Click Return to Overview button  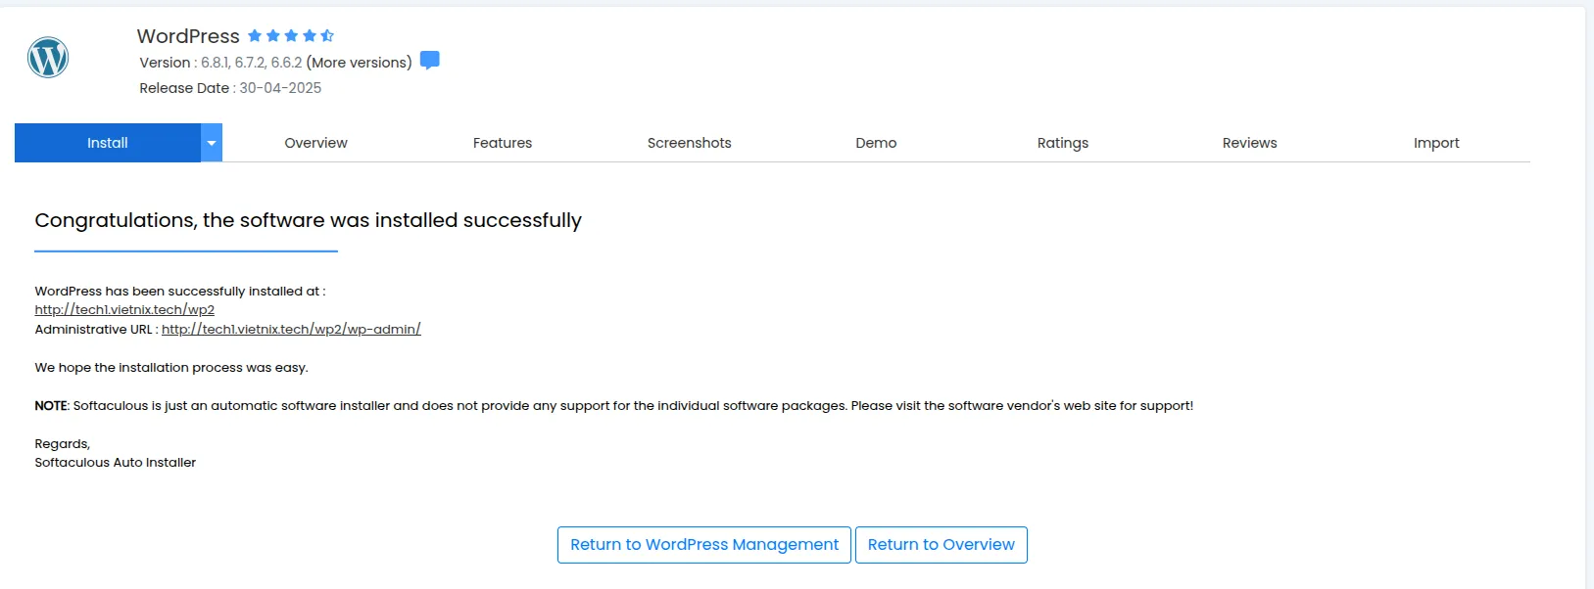942,545
